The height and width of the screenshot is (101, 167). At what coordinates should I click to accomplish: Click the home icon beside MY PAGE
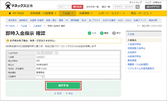coord(10,13)
